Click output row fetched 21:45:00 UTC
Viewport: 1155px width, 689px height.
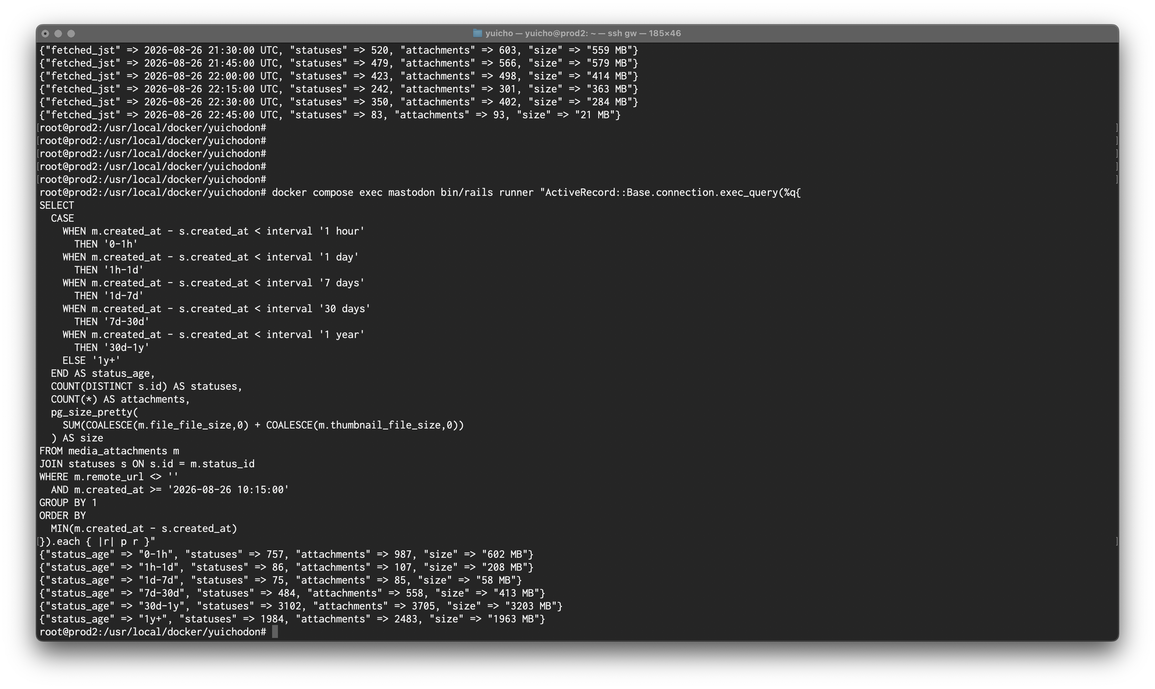[x=338, y=63]
